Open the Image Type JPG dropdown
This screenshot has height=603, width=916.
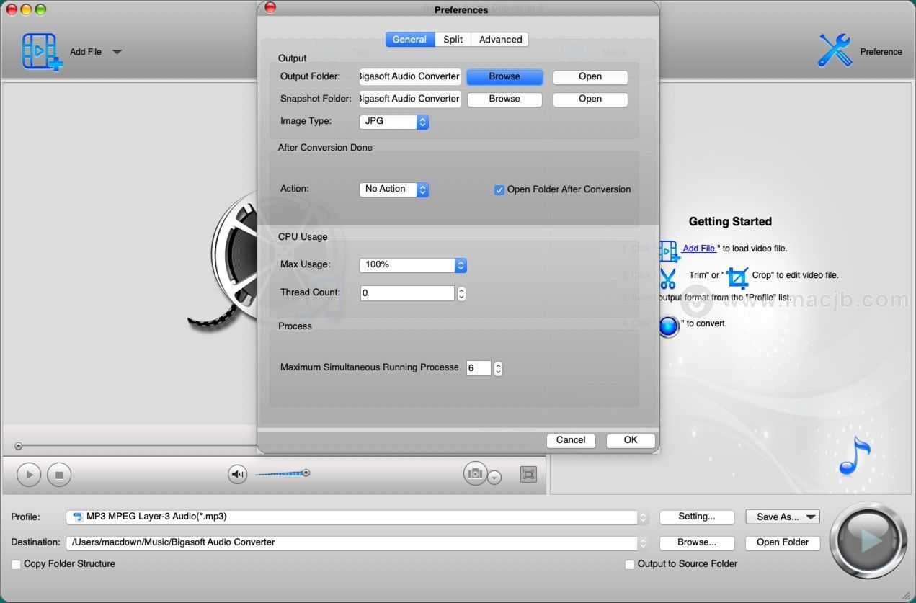point(393,122)
